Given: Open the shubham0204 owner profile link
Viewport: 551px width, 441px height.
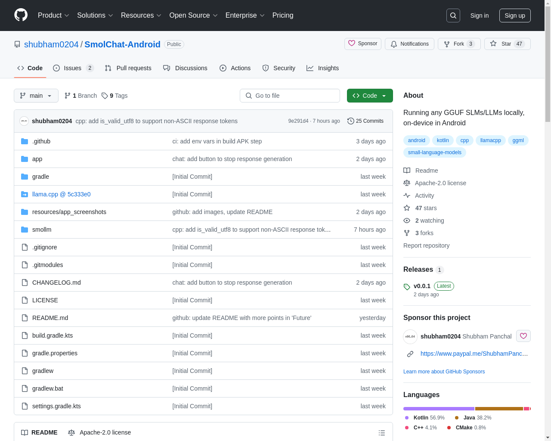Looking at the screenshot, I should tap(51, 44).
